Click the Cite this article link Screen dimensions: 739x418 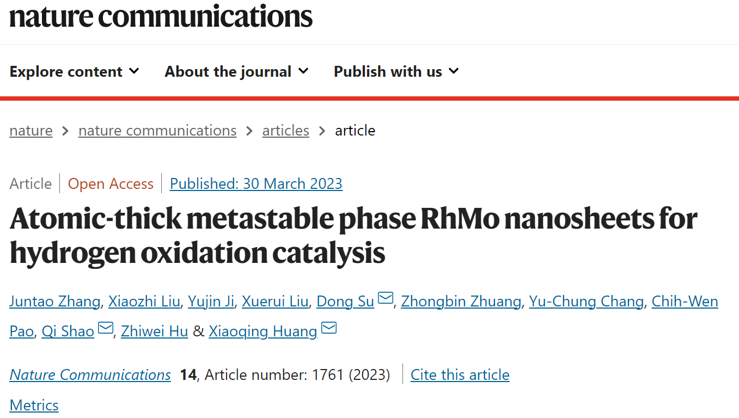pyautogui.click(x=460, y=375)
